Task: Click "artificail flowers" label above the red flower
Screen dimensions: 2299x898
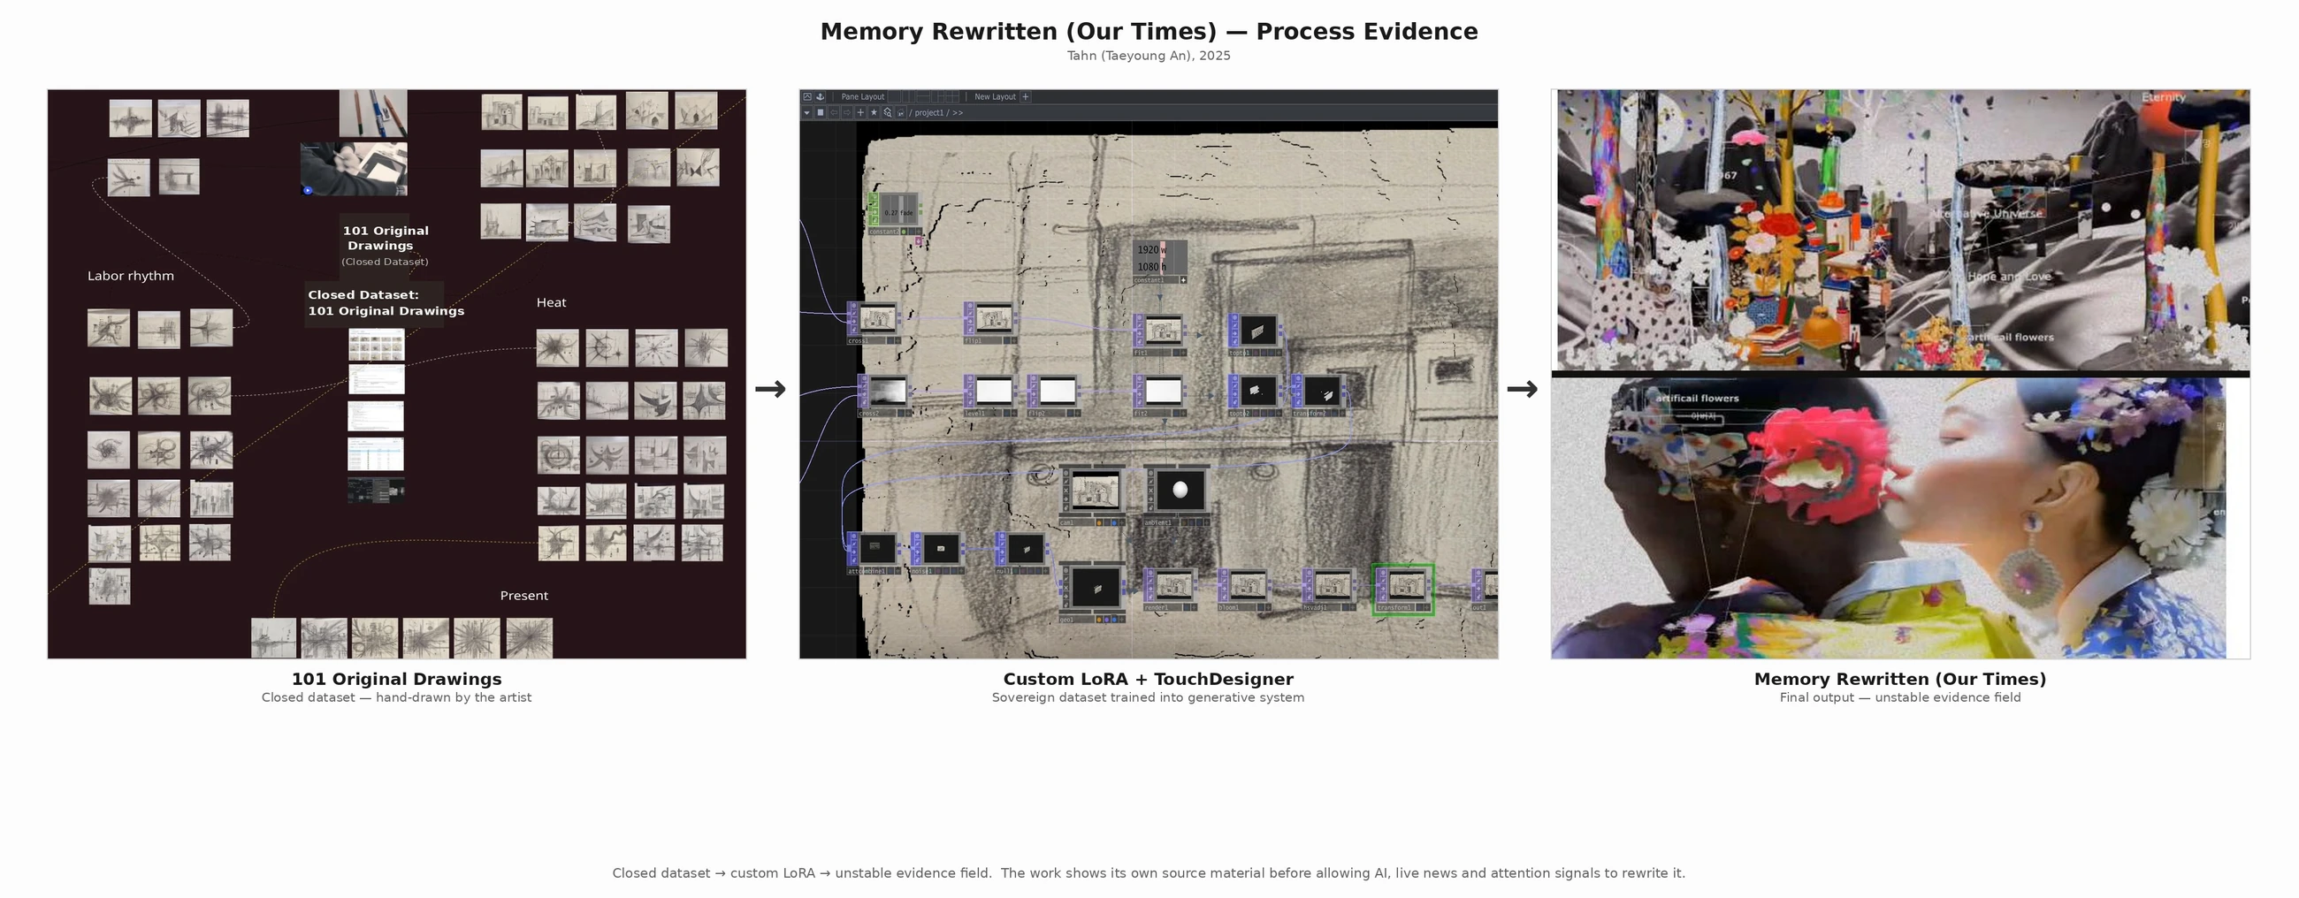Action: point(1698,399)
